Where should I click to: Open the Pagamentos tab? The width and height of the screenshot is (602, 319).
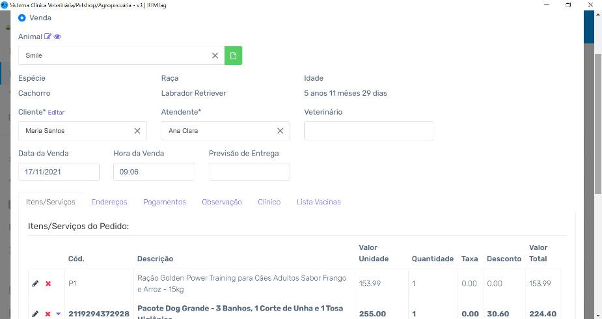coord(164,202)
